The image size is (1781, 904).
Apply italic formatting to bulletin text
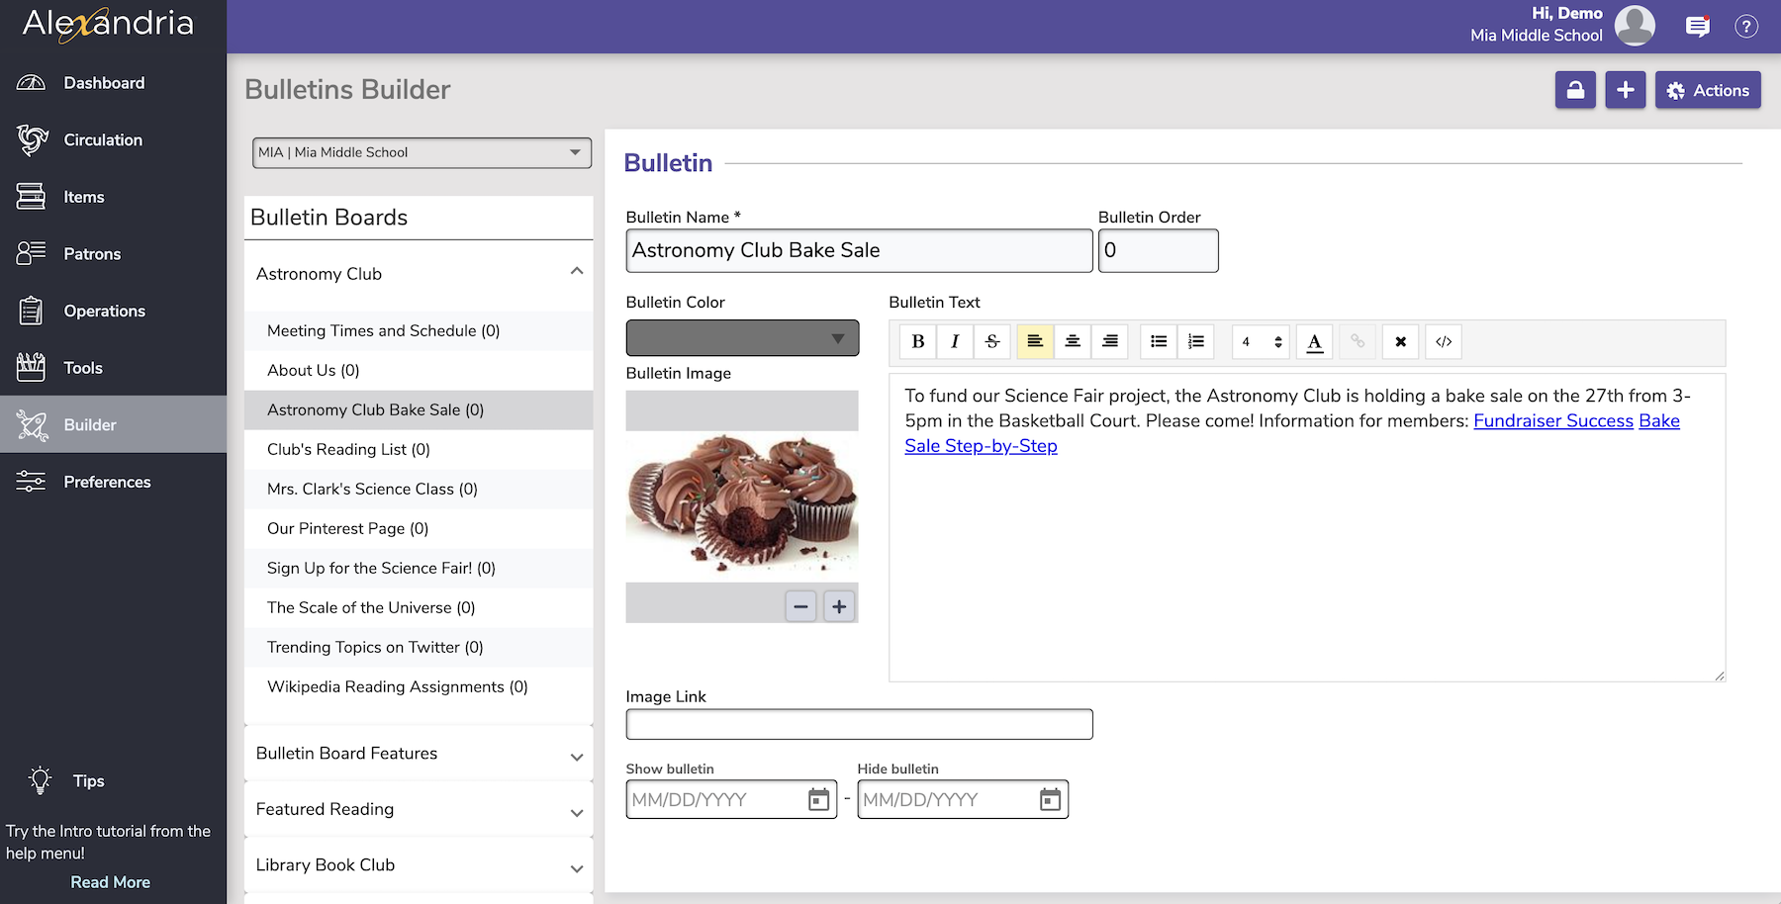tap(955, 341)
